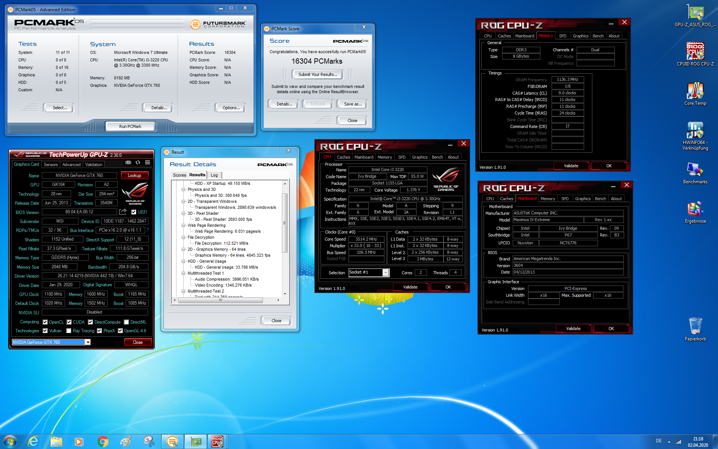Switch to PCMark05 taskbar icon
This screenshot has height=449, width=718.
point(172,442)
